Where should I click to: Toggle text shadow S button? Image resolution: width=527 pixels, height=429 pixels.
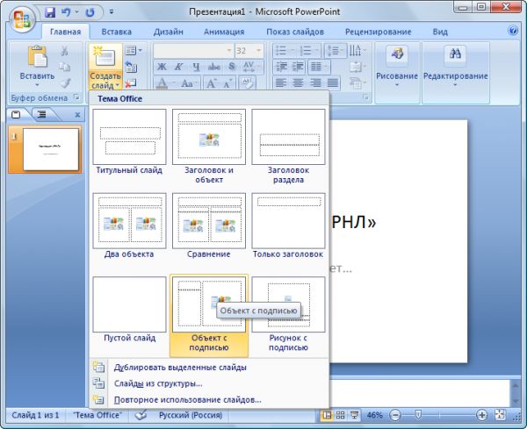click(232, 67)
